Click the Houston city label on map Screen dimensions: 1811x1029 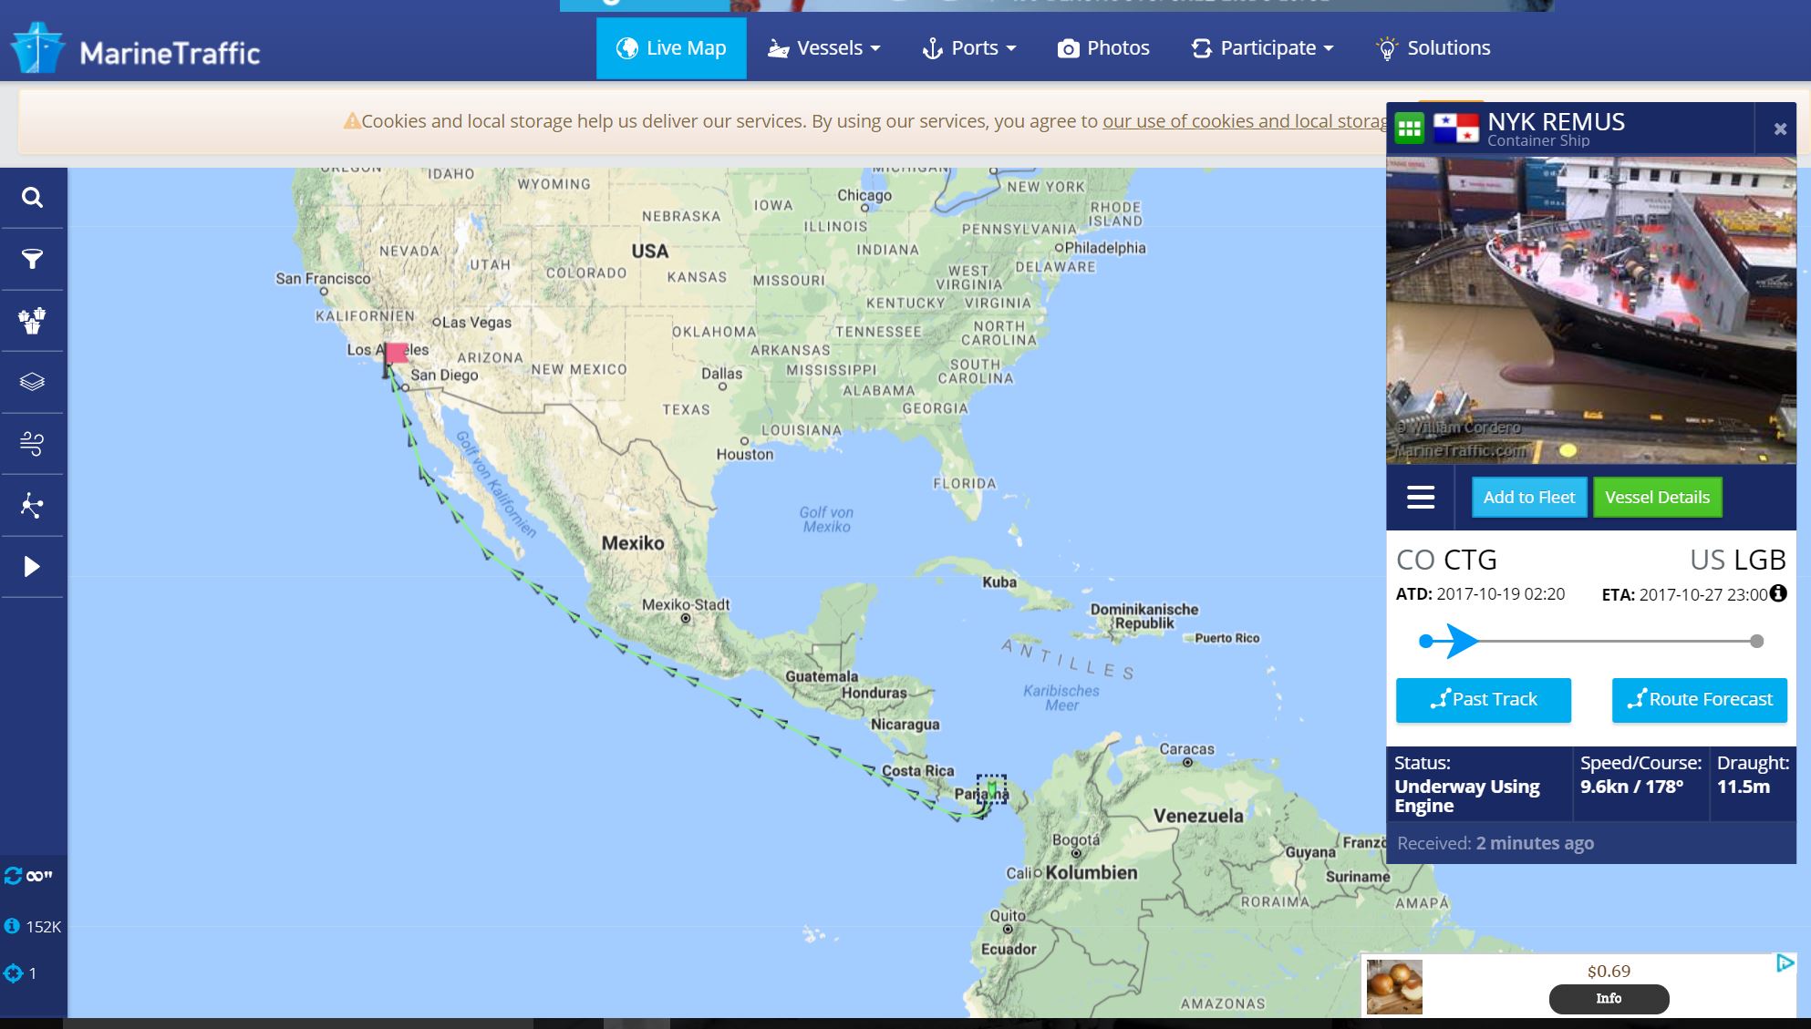(x=744, y=454)
